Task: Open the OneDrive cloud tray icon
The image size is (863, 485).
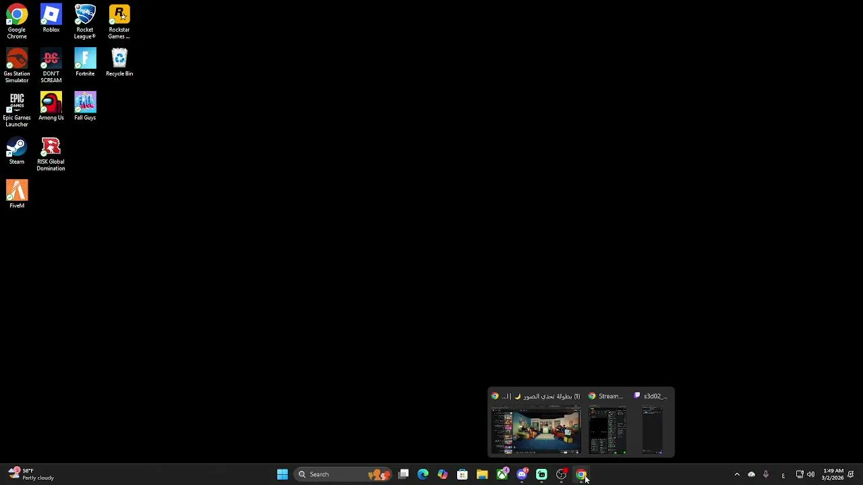Action: click(752, 474)
